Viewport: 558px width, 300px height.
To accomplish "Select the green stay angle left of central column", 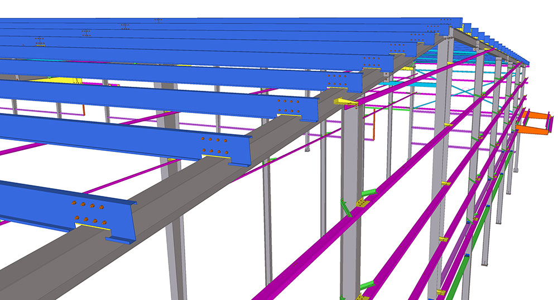I will click(x=345, y=209).
